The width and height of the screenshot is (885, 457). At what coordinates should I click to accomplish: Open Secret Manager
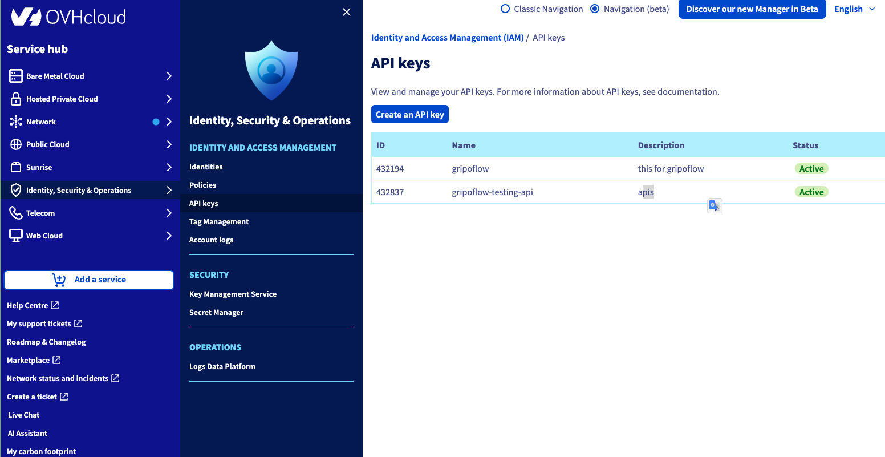(216, 312)
